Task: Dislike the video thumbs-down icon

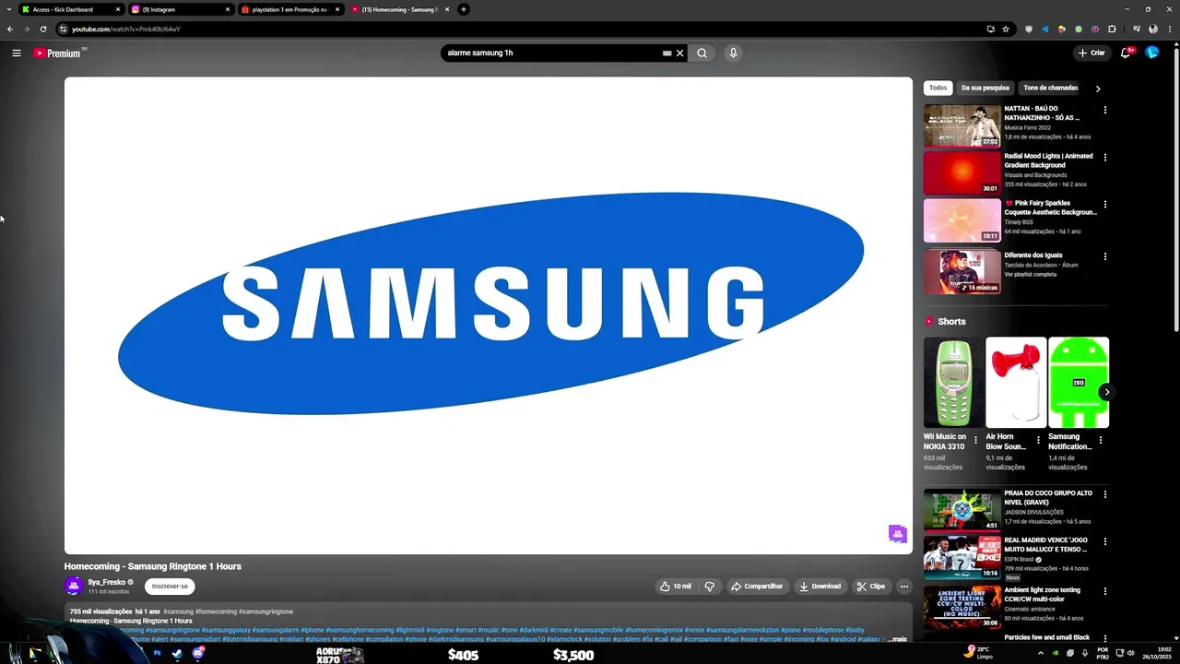Action: pyautogui.click(x=709, y=586)
